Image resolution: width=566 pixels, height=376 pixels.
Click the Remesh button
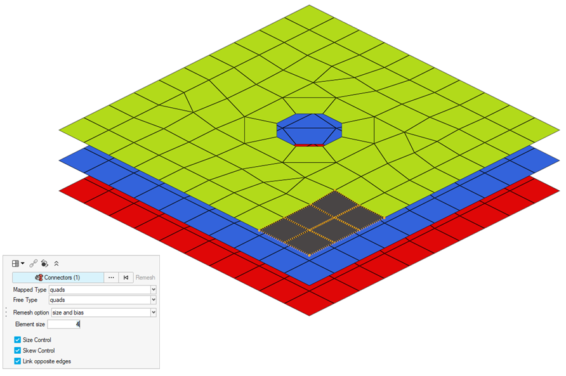click(x=145, y=278)
